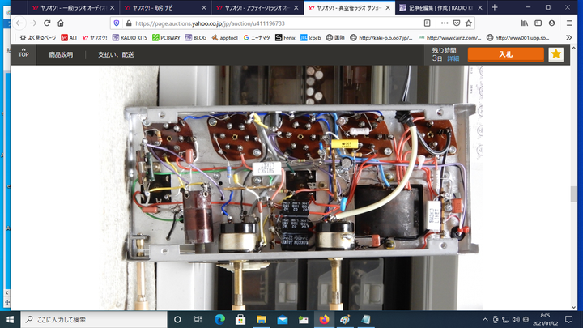
Task: Click the browser back arrow button
Action: [16, 23]
